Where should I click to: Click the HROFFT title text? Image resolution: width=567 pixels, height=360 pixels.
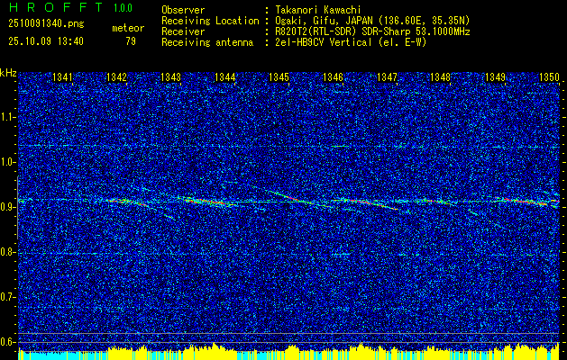pos(56,7)
